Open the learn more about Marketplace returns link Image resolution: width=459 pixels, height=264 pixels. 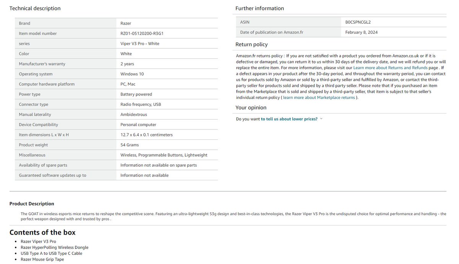click(319, 97)
